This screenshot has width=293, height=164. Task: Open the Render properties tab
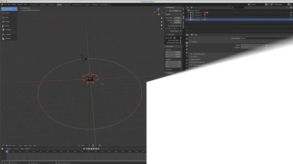point(187,43)
